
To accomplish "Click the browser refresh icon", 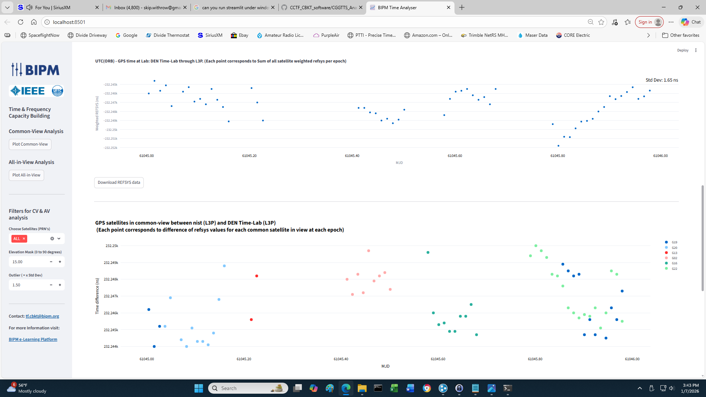I will (x=21, y=22).
